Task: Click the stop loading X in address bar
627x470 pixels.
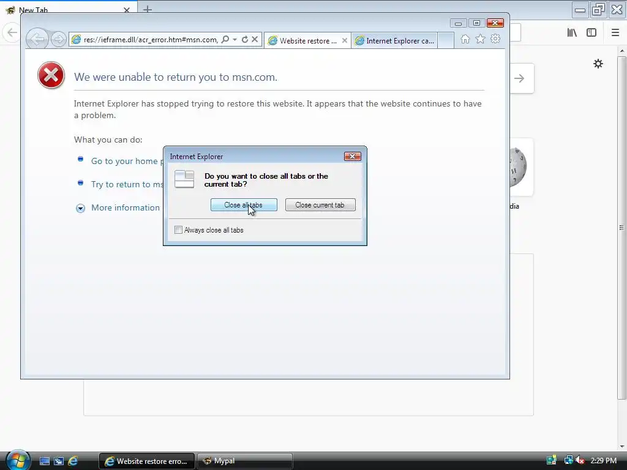Action: (x=255, y=39)
